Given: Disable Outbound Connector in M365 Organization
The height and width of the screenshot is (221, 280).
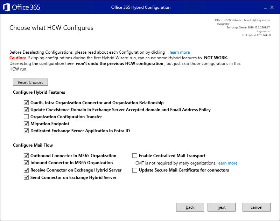Looking at the screenshot, I should [26, 155].
